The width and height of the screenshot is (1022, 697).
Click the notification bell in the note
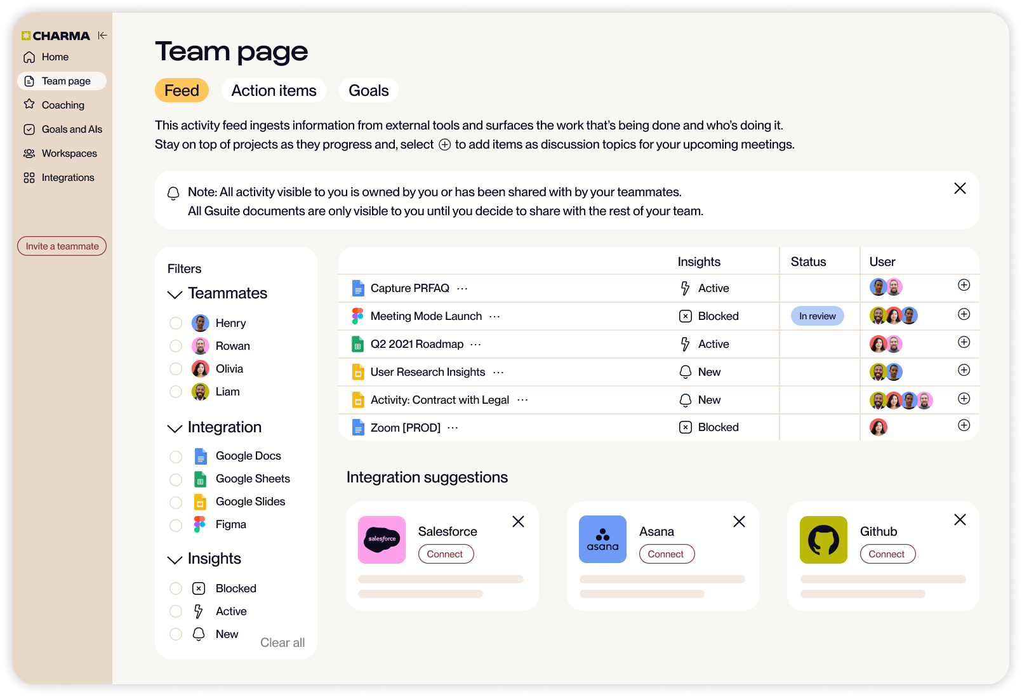[x=173, y=193]
